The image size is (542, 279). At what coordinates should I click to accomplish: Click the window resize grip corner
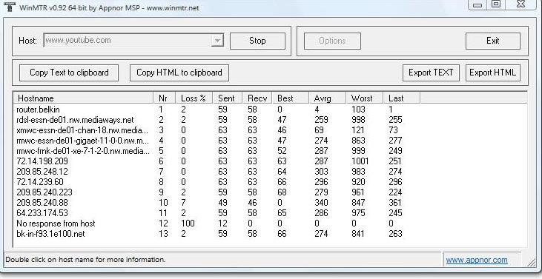coord(532,263)
